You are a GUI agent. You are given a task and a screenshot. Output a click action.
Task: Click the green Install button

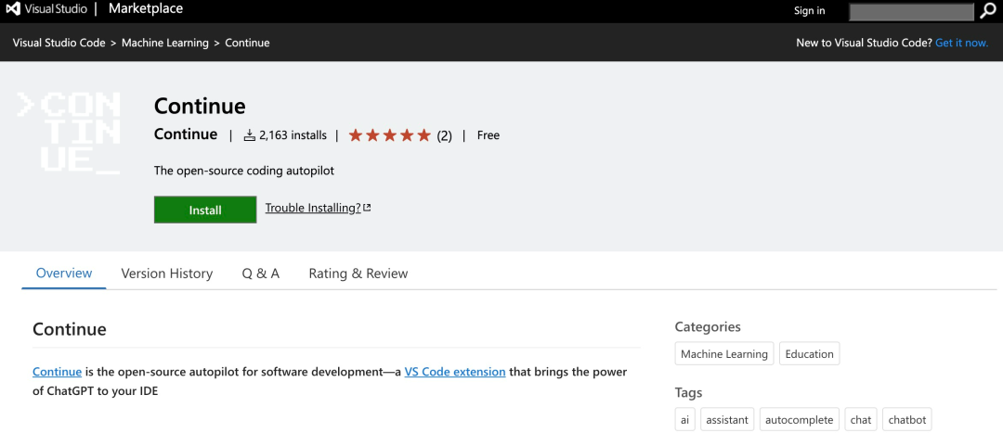click(x=205, y=210)
